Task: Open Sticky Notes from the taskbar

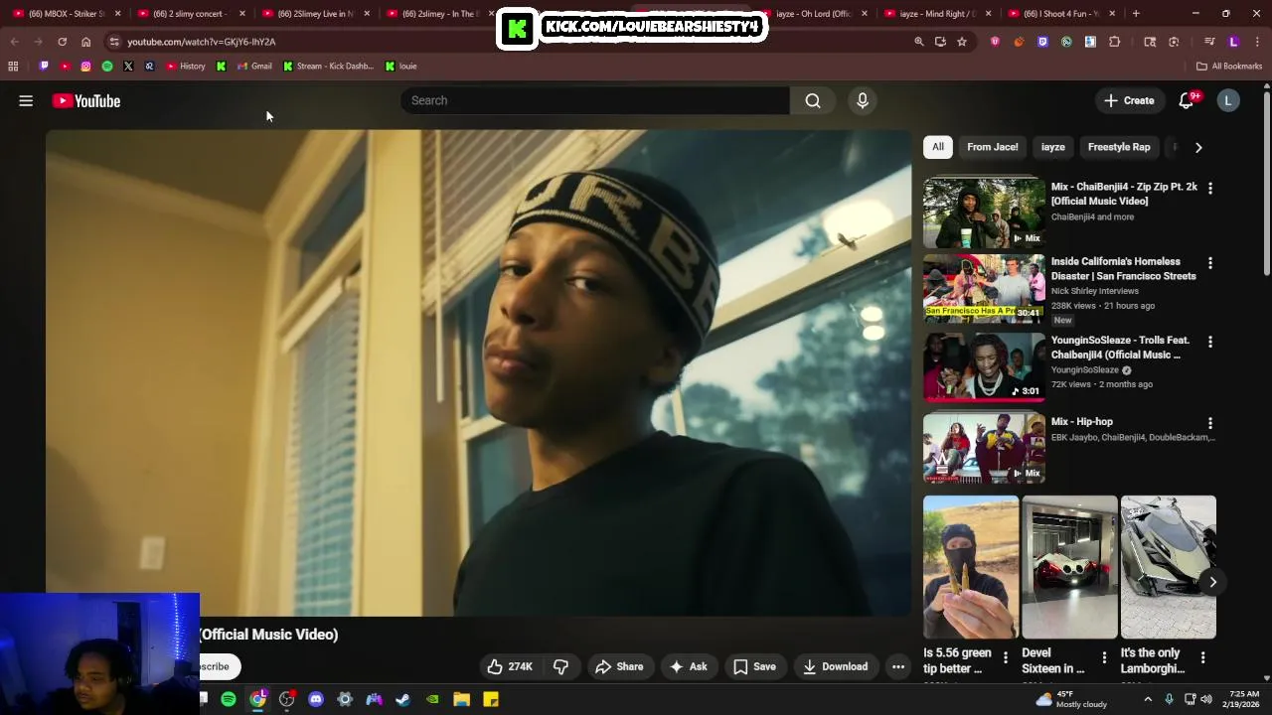Action: (x=491, y=699)
